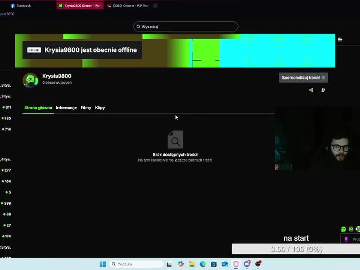Viewport: 360px width, 270px height.
Task: Click the purple microphone icon in chat input
Action: coord(346,239)
